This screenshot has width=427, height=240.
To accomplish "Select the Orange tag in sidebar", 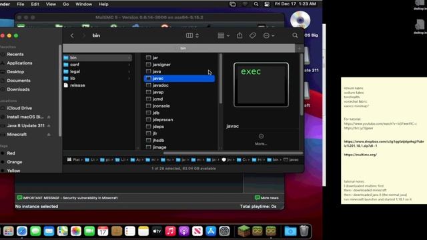I will [15, 162].
